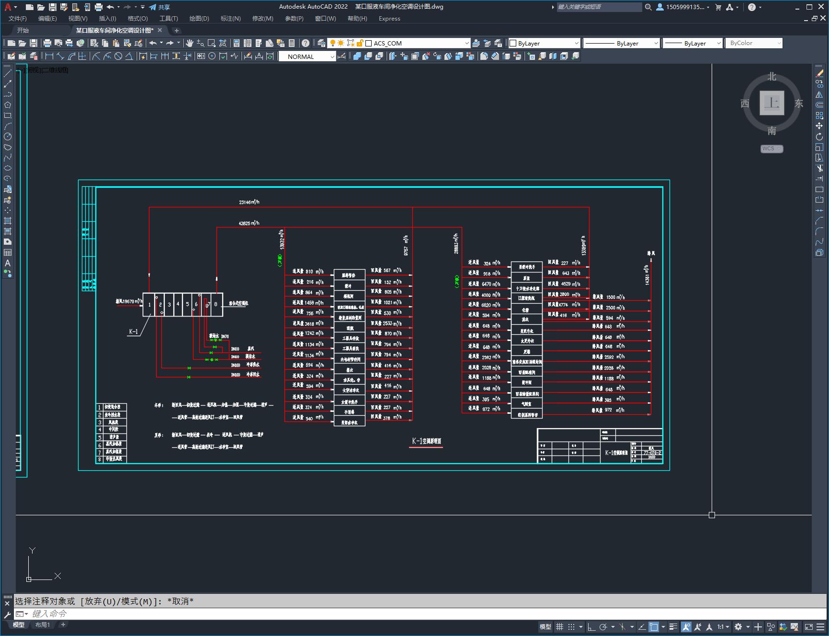Select the multiline Text tool
829x636 pixels.
[x=7, y=263]
